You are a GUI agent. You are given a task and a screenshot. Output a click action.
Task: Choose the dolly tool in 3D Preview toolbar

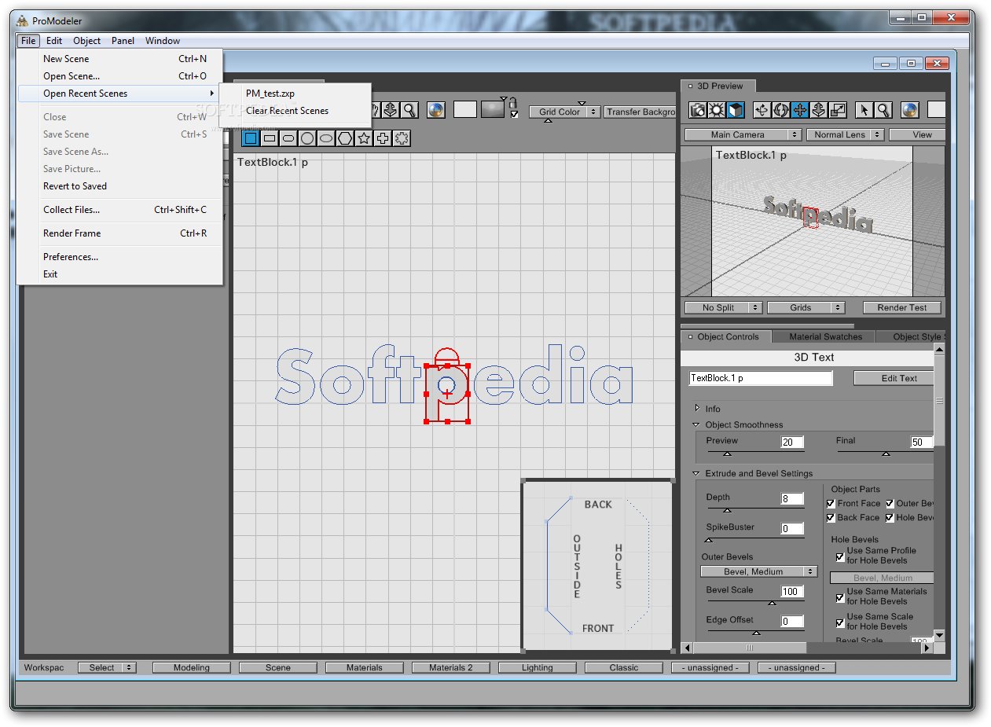tap(818, 111)
